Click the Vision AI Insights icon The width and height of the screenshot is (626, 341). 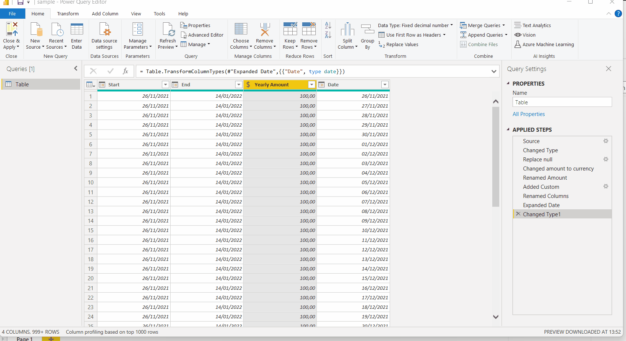coord(518,35)
